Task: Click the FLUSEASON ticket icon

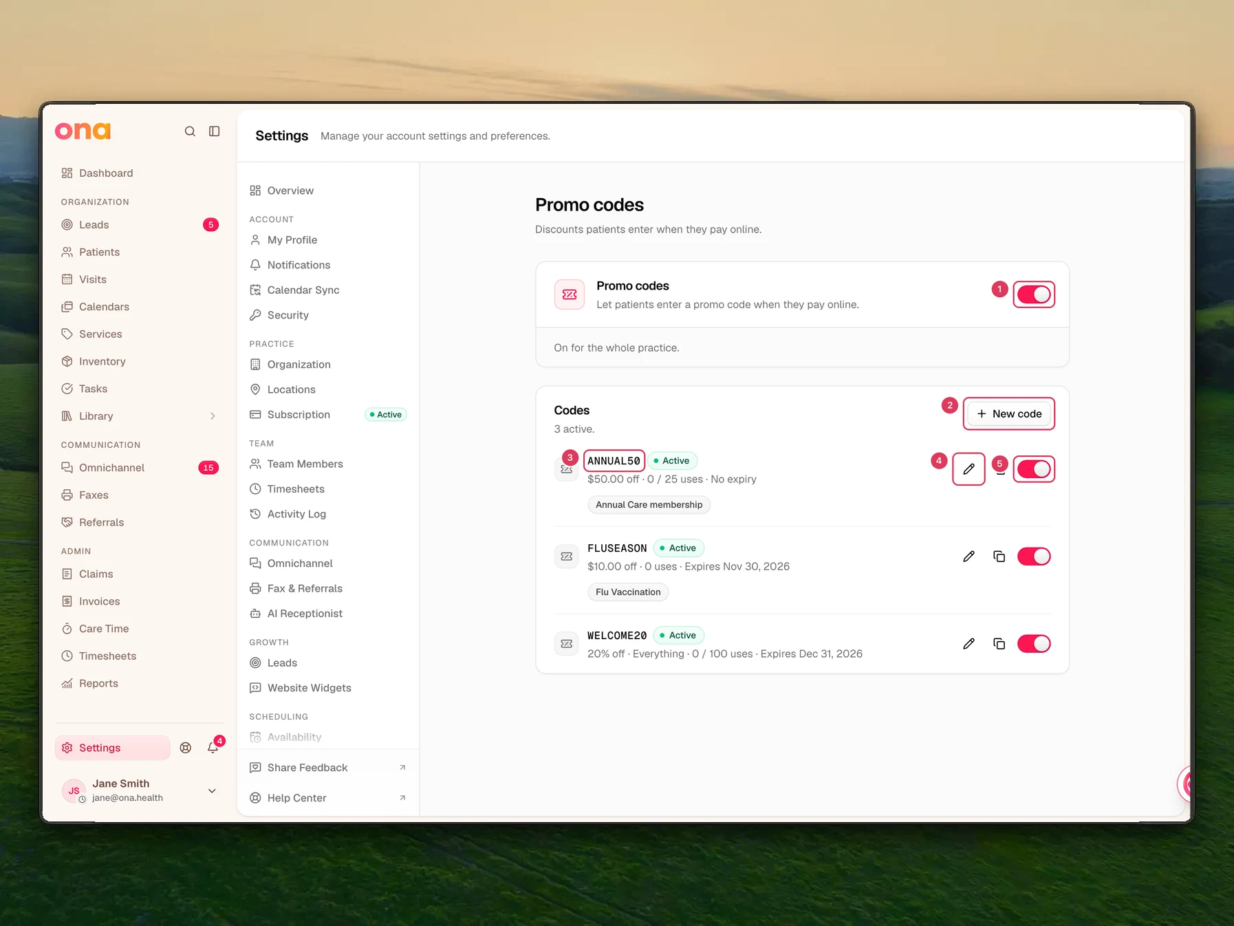Action: (x=567, y=557)
